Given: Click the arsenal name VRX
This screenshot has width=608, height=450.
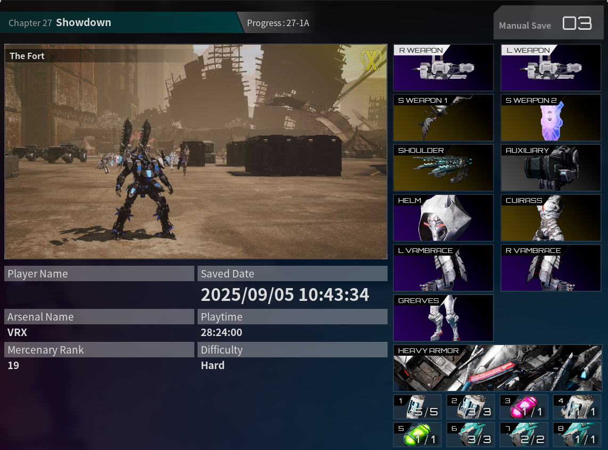Looking at the screenshot, I should coord(17,332).
